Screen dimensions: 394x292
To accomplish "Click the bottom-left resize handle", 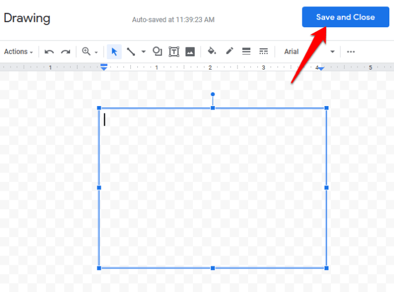I will 99,268.
